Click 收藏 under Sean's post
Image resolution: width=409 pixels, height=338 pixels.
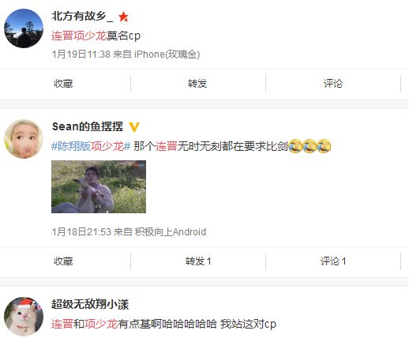click(63, 261)
